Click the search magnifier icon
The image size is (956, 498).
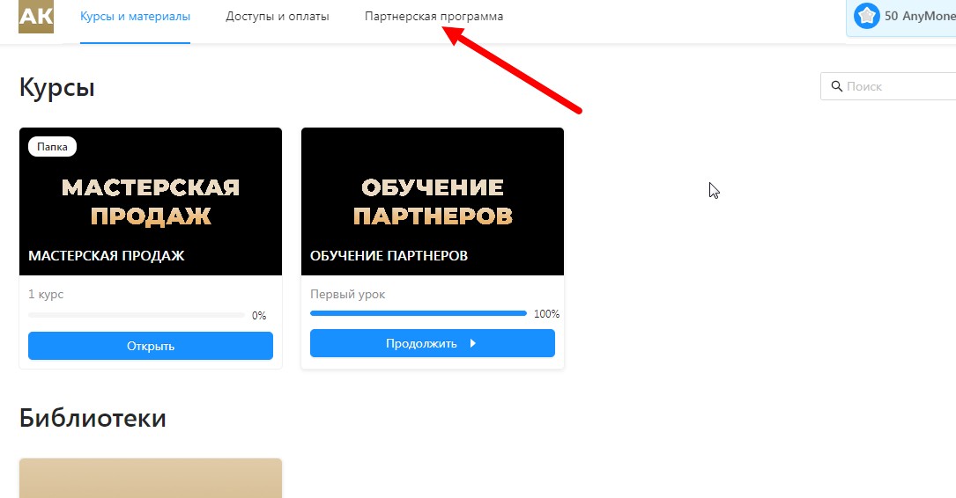(837, 86)
